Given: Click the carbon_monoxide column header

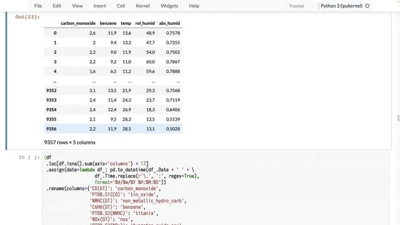Looking at the screenshot, I should [x=78, y=23].
